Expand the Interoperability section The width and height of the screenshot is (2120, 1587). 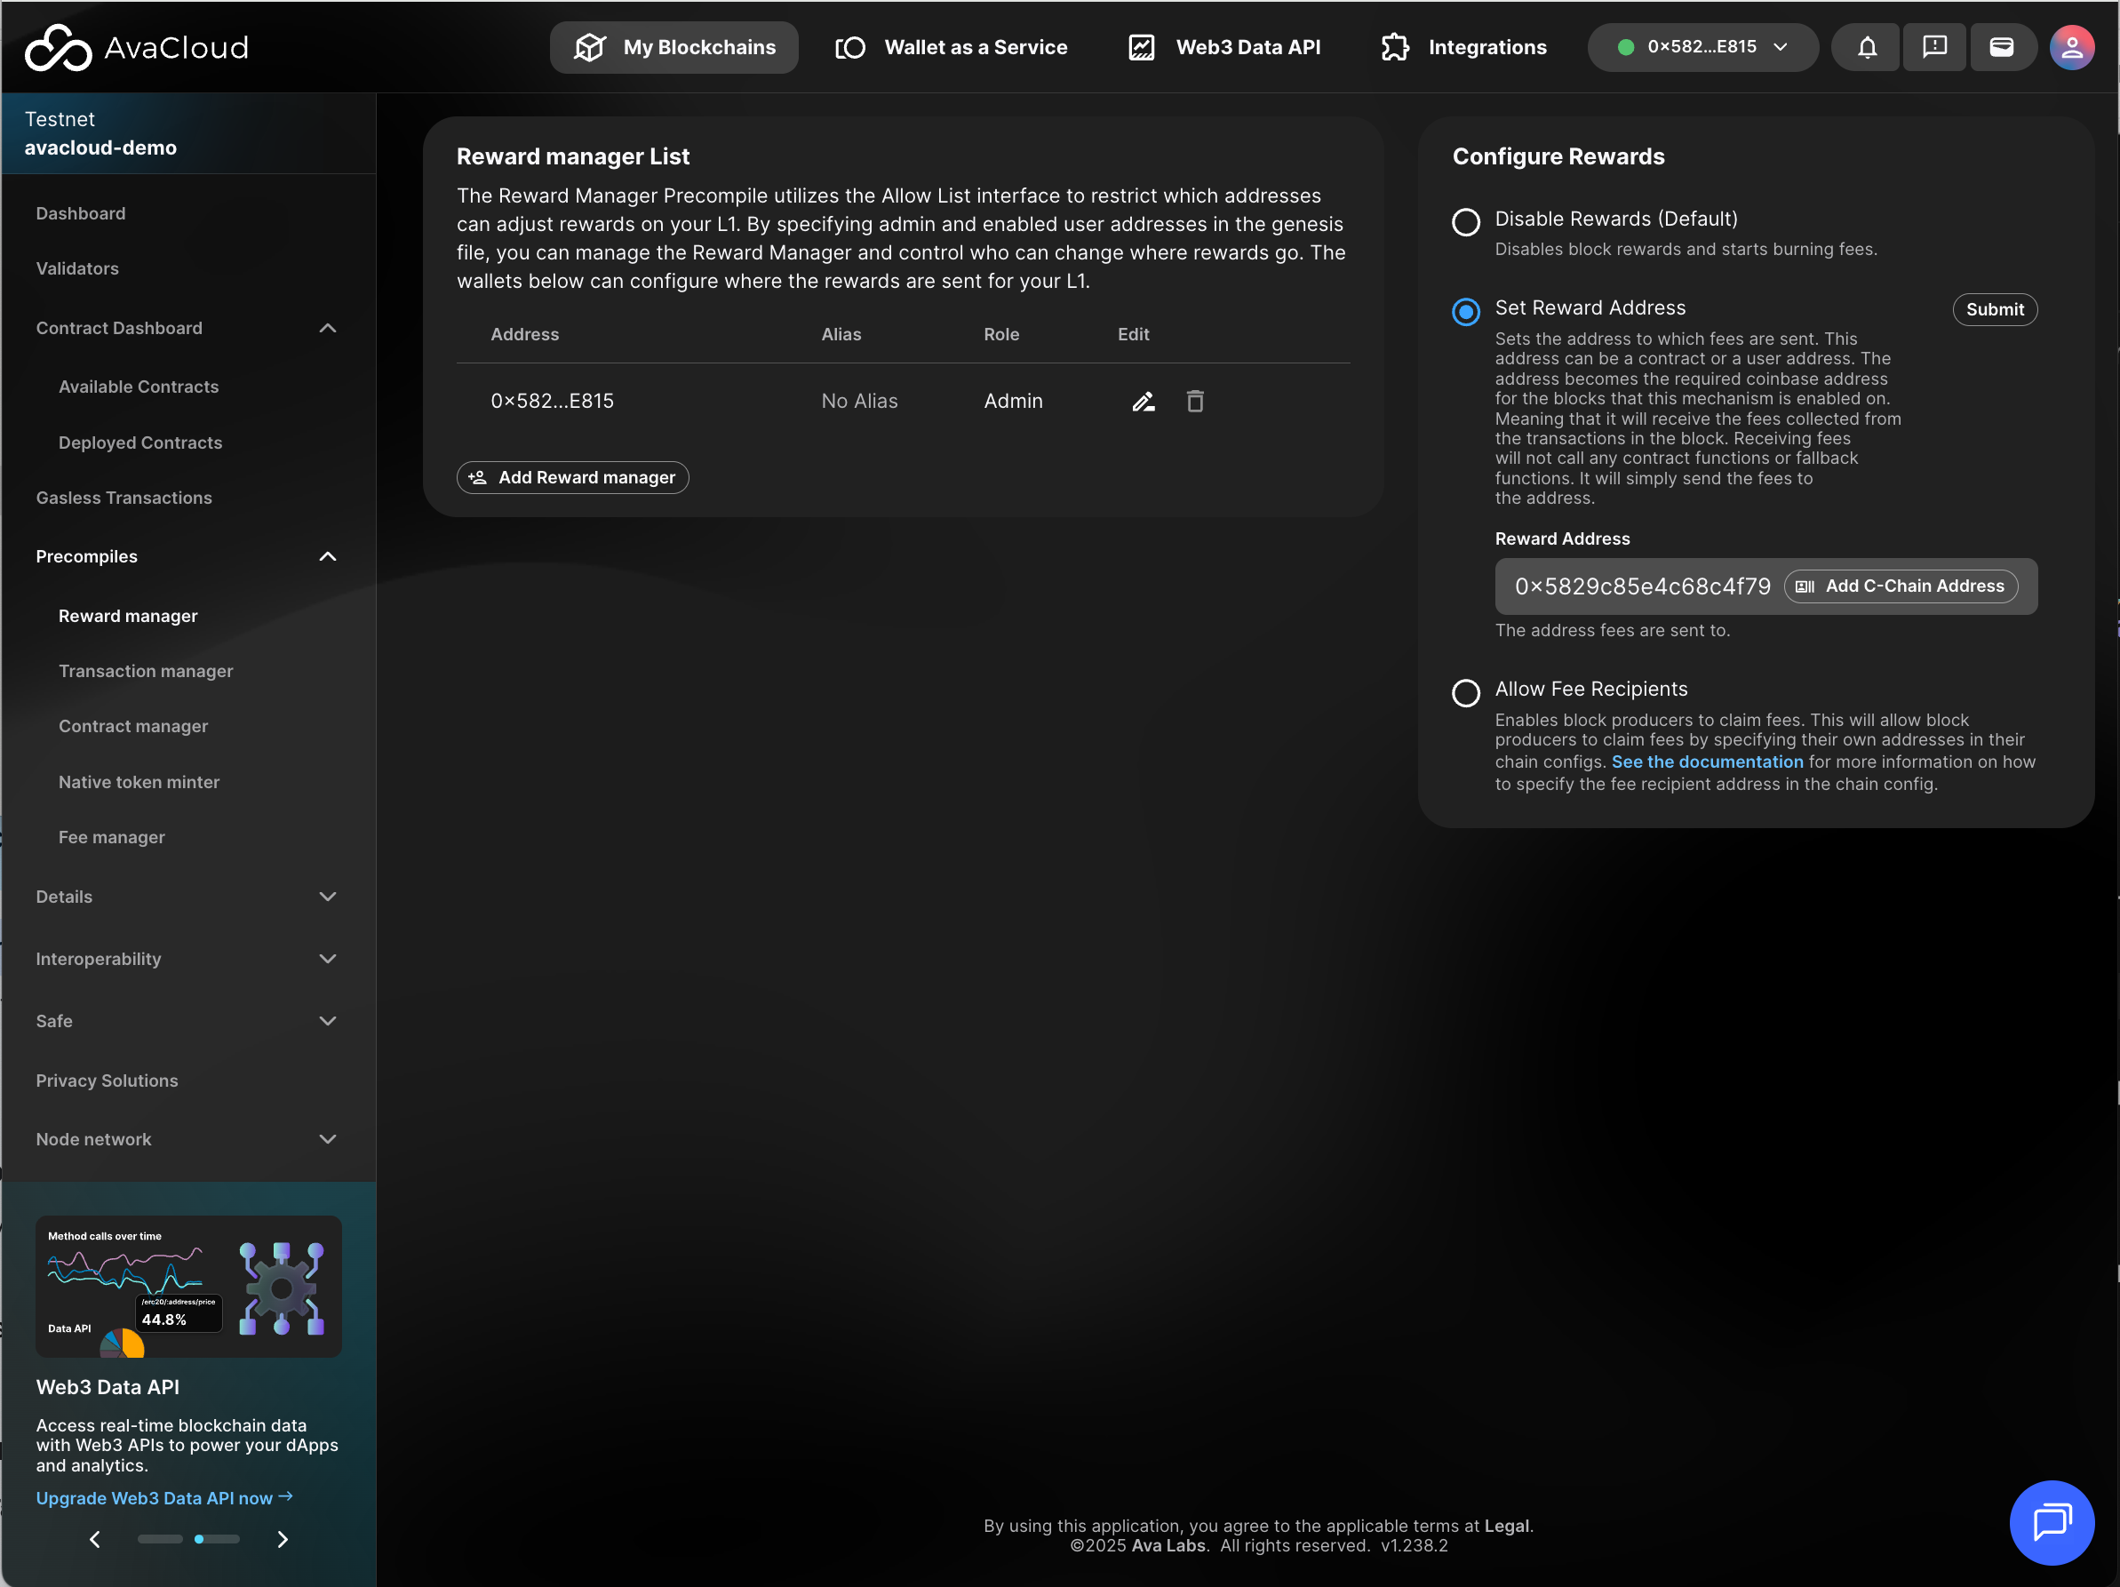pos(327,960)
